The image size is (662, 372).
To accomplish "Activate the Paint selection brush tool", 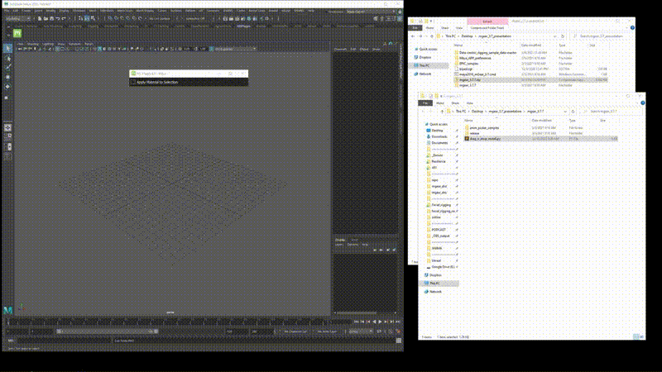I will tap(7, 68).
